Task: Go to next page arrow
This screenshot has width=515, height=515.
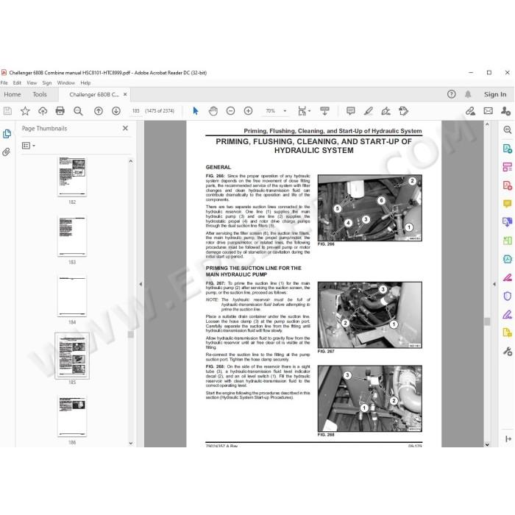Action: pos(116,111)
